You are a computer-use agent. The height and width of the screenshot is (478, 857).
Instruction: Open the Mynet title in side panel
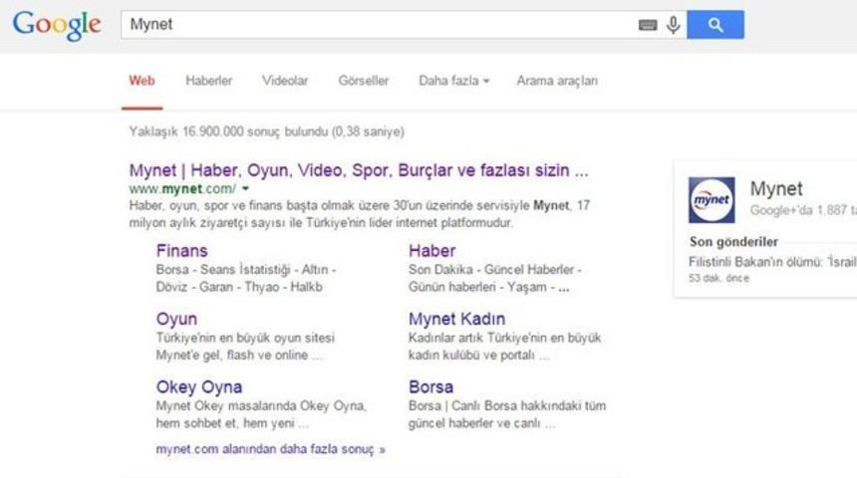tap(776, 189)
